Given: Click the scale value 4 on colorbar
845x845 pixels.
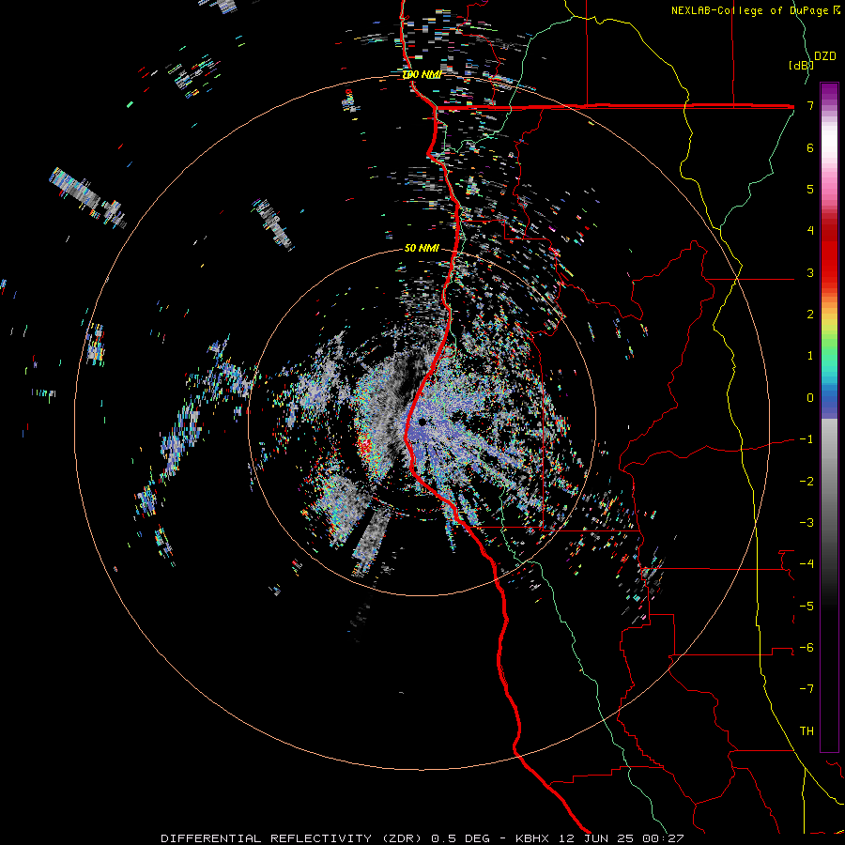Looking at the screenshot, I should coord(810,231).
